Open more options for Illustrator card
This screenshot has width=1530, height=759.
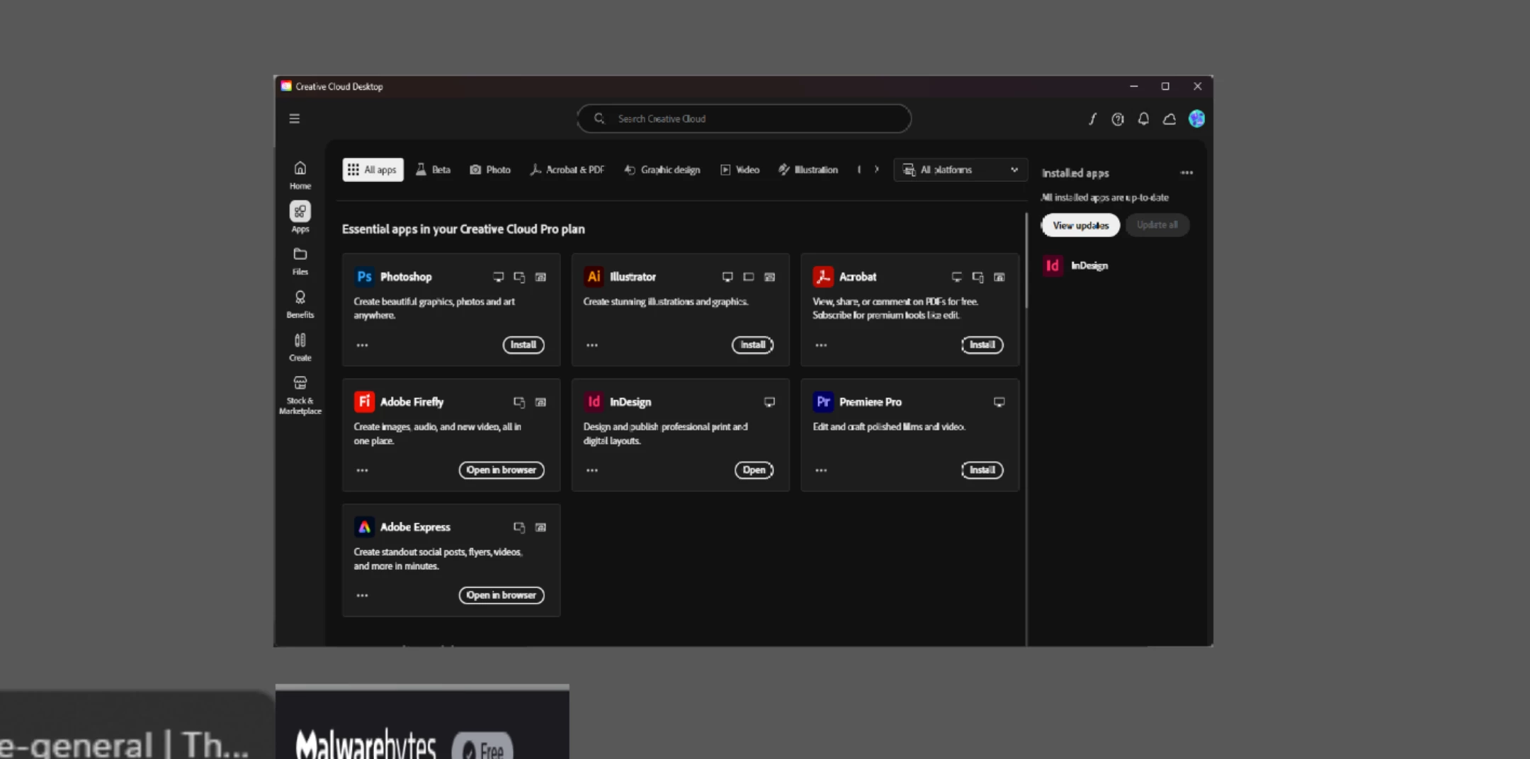pos(592,346)
